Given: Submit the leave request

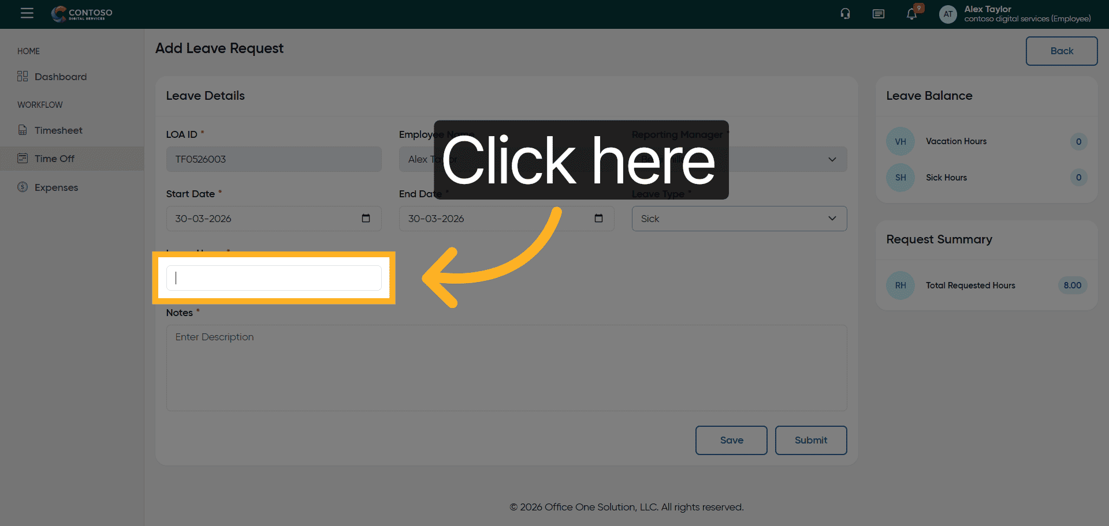Looking at the screenshot, I should (x=811, y=440).
